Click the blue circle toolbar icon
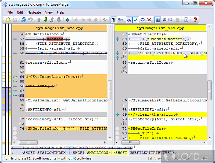 pos(142,20)
